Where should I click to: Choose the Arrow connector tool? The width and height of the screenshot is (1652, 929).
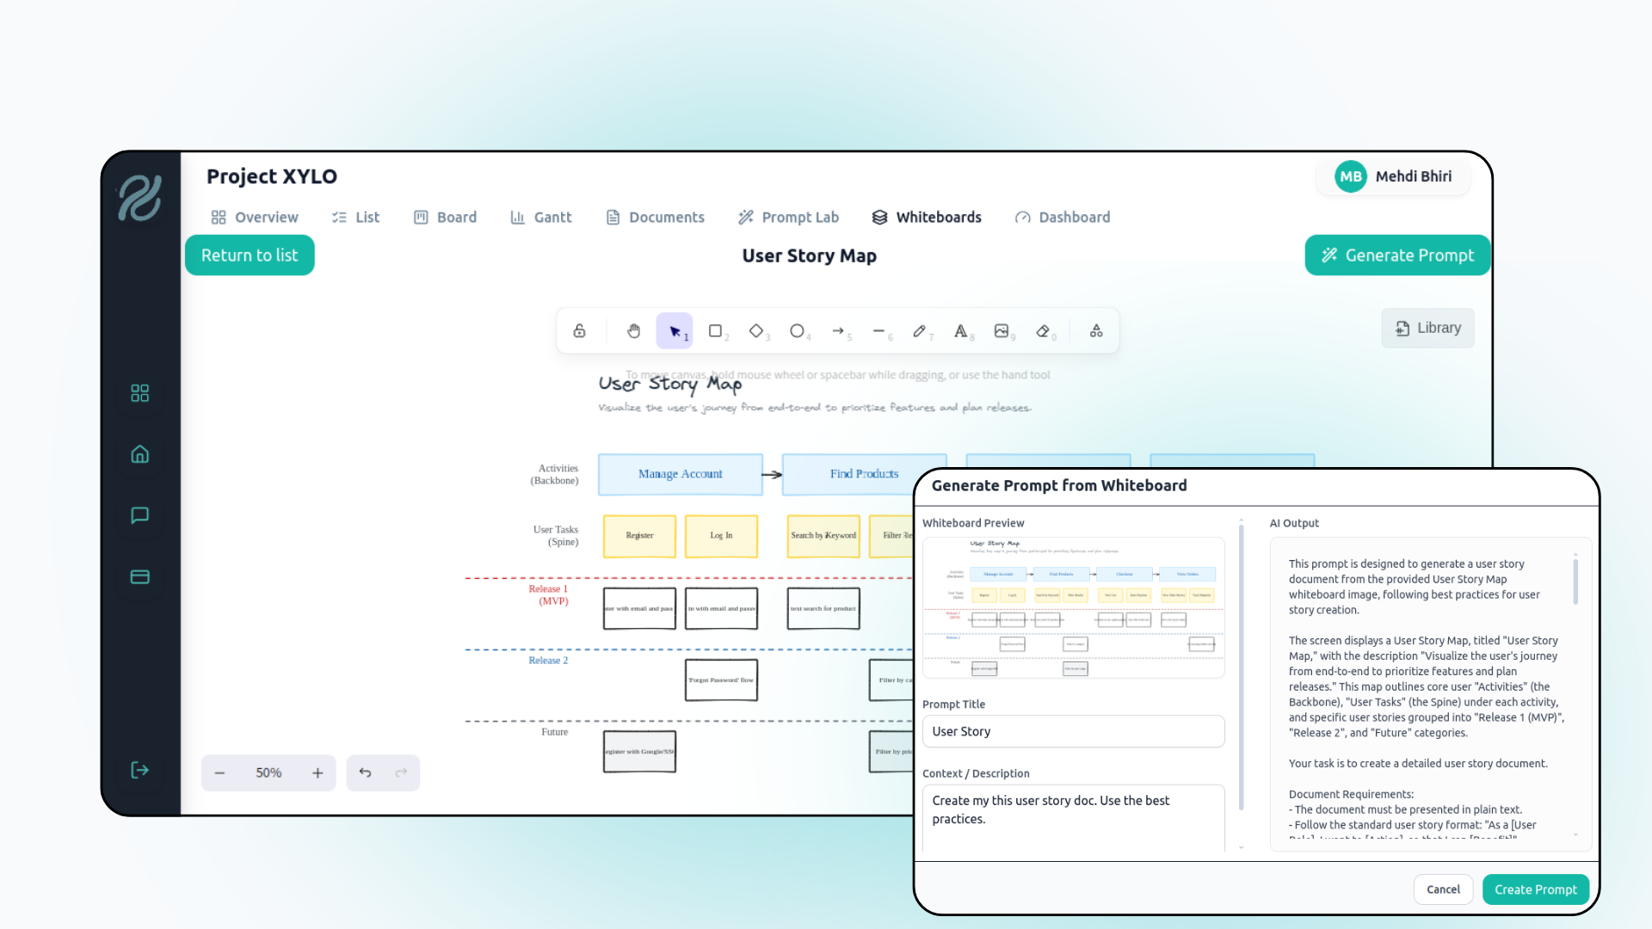[x=839, y=330]
